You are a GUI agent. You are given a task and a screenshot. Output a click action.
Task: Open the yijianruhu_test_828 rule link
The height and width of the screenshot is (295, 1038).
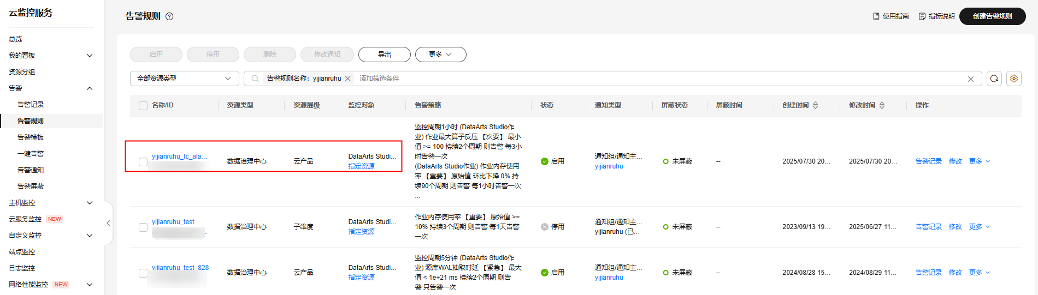(180, 268)
